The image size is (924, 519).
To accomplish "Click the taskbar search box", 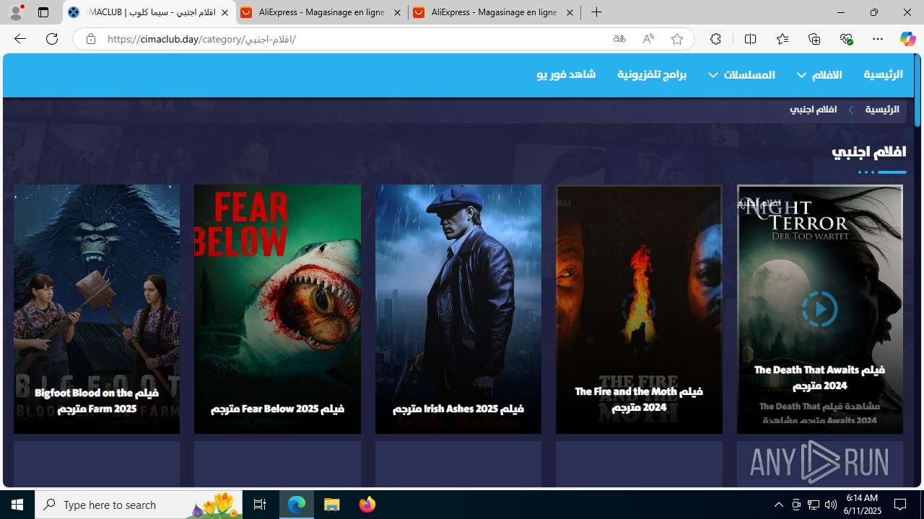I will (139, 505).
